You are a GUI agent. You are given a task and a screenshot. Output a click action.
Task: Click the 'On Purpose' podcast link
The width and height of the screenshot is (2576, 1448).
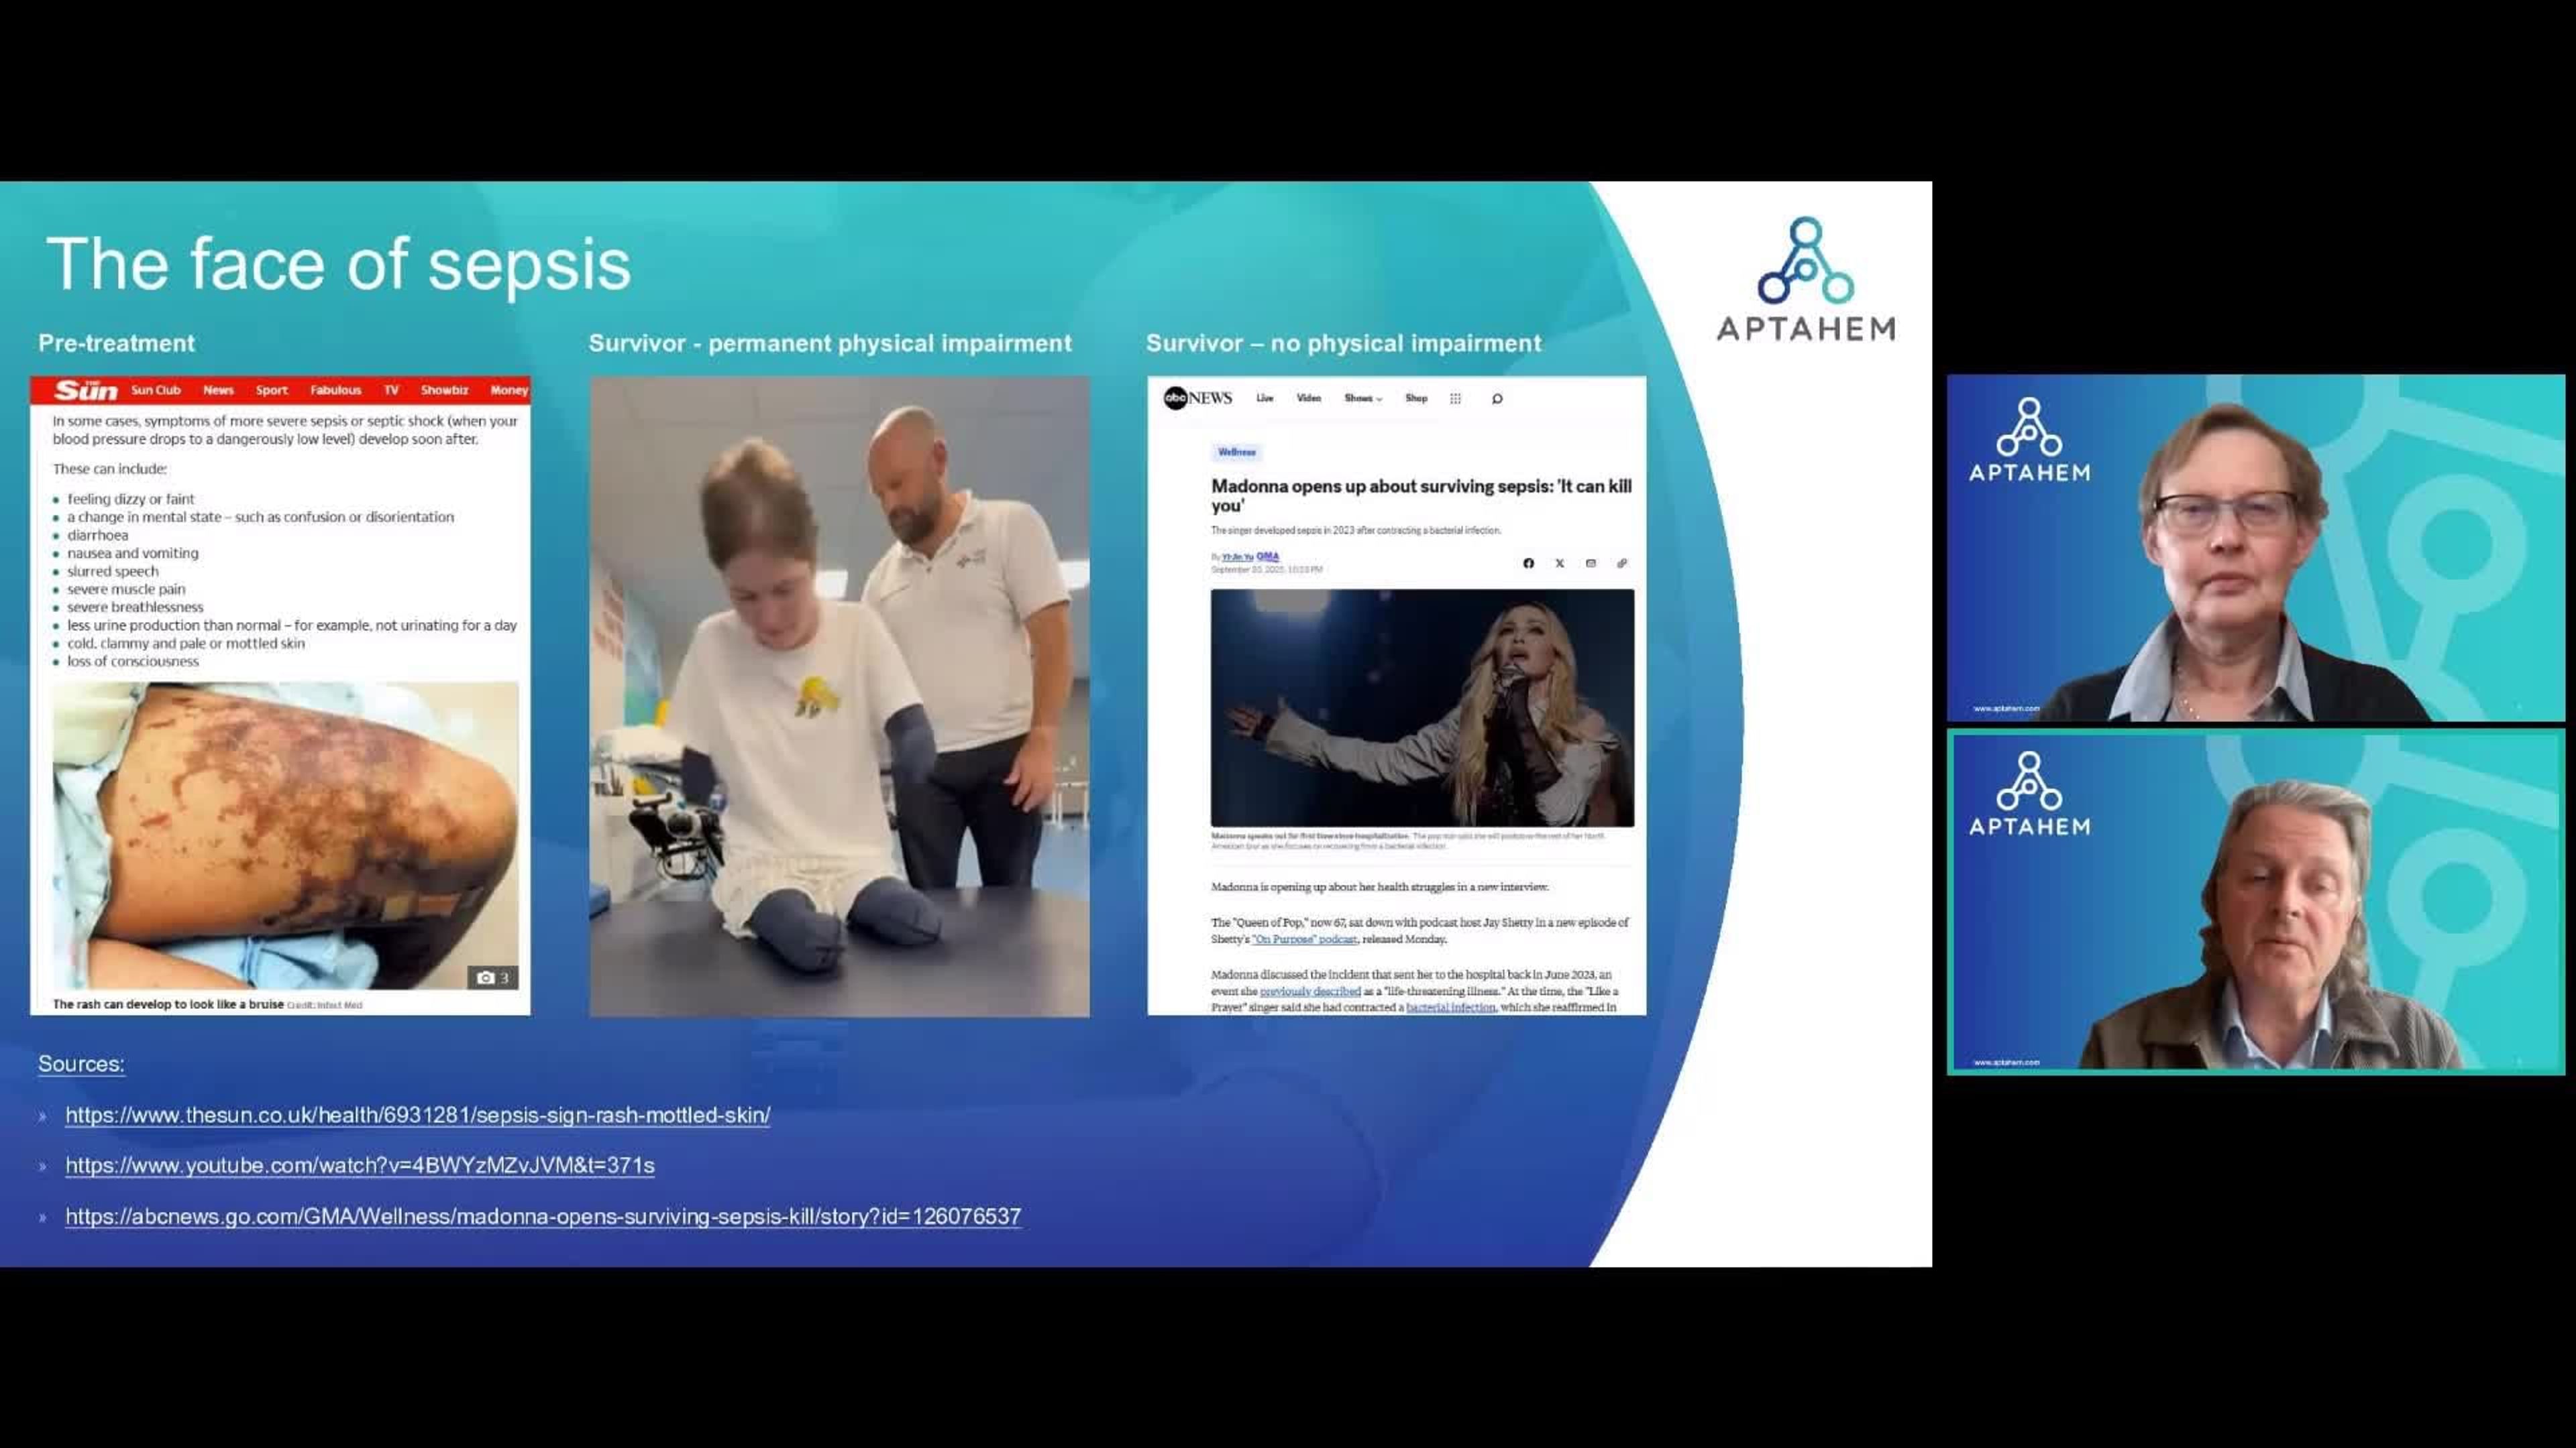[1304, 939]
